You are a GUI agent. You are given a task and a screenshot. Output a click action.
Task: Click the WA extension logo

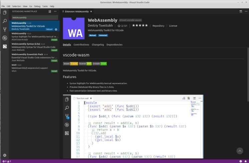click(x=74, y=28)
